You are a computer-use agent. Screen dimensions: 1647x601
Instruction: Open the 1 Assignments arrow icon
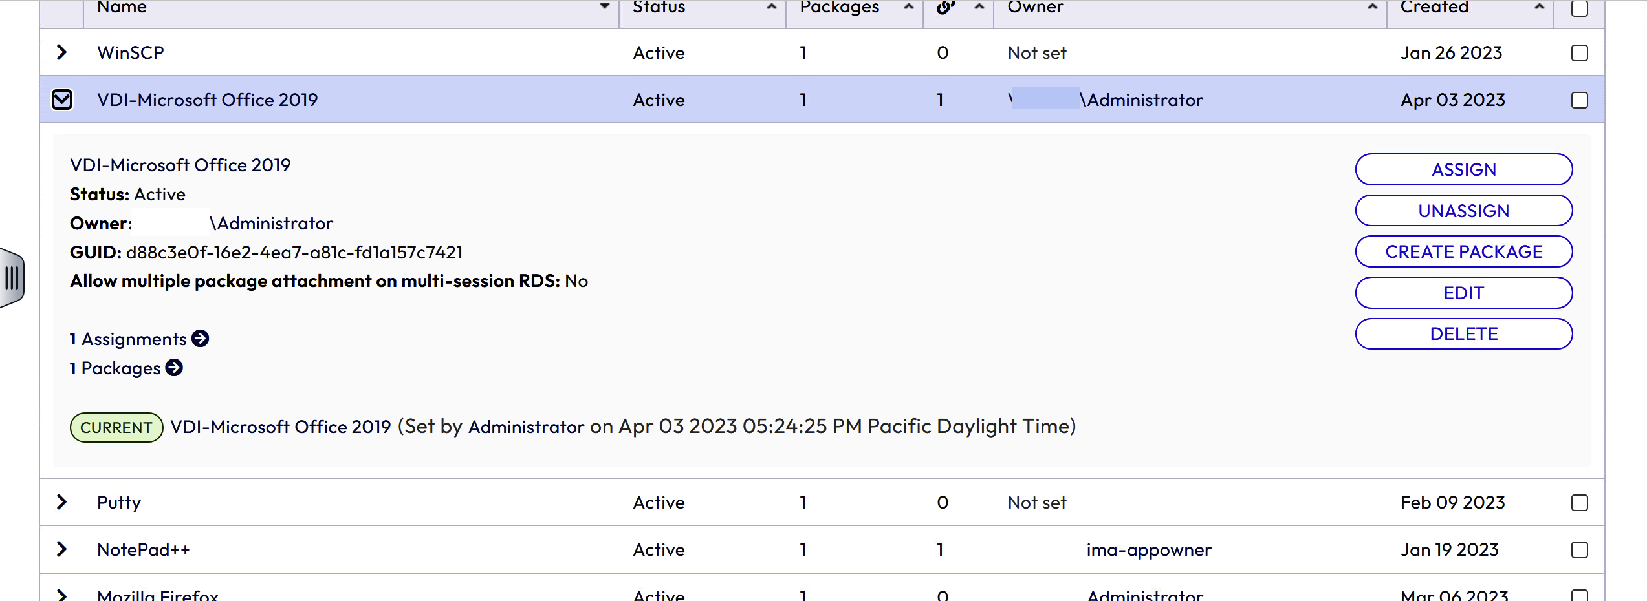click(x=201, y=339)
